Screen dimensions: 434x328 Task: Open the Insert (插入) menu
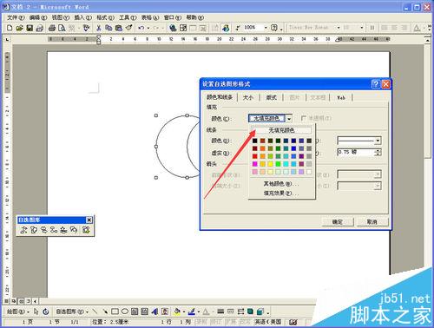[x=83, y=17]
